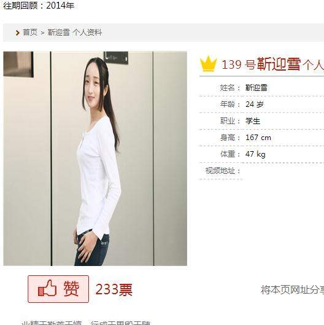Open the contestant's profile photo

95,159
